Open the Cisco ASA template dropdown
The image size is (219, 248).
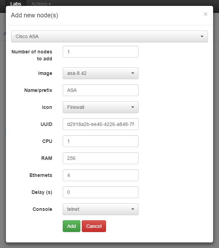109,36
